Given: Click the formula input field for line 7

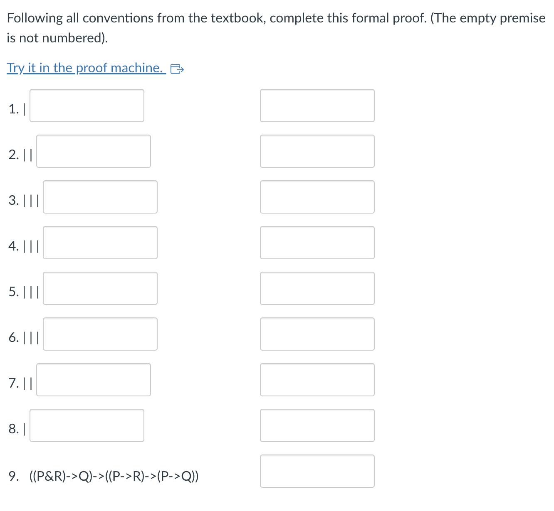Looking at the screenshot, I should (93, 380).
